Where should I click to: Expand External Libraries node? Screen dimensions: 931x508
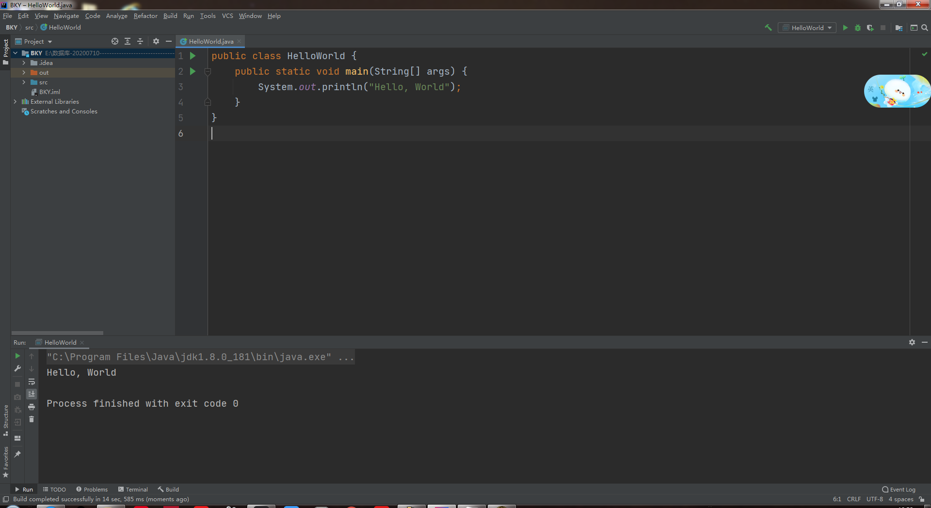click(16, 102)
